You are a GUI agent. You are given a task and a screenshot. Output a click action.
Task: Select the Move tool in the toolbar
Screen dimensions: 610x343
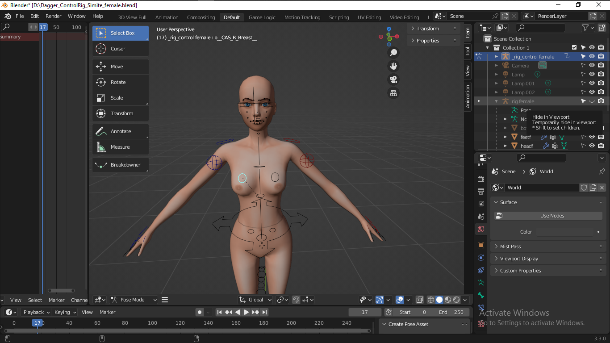(x=120, y=66)
